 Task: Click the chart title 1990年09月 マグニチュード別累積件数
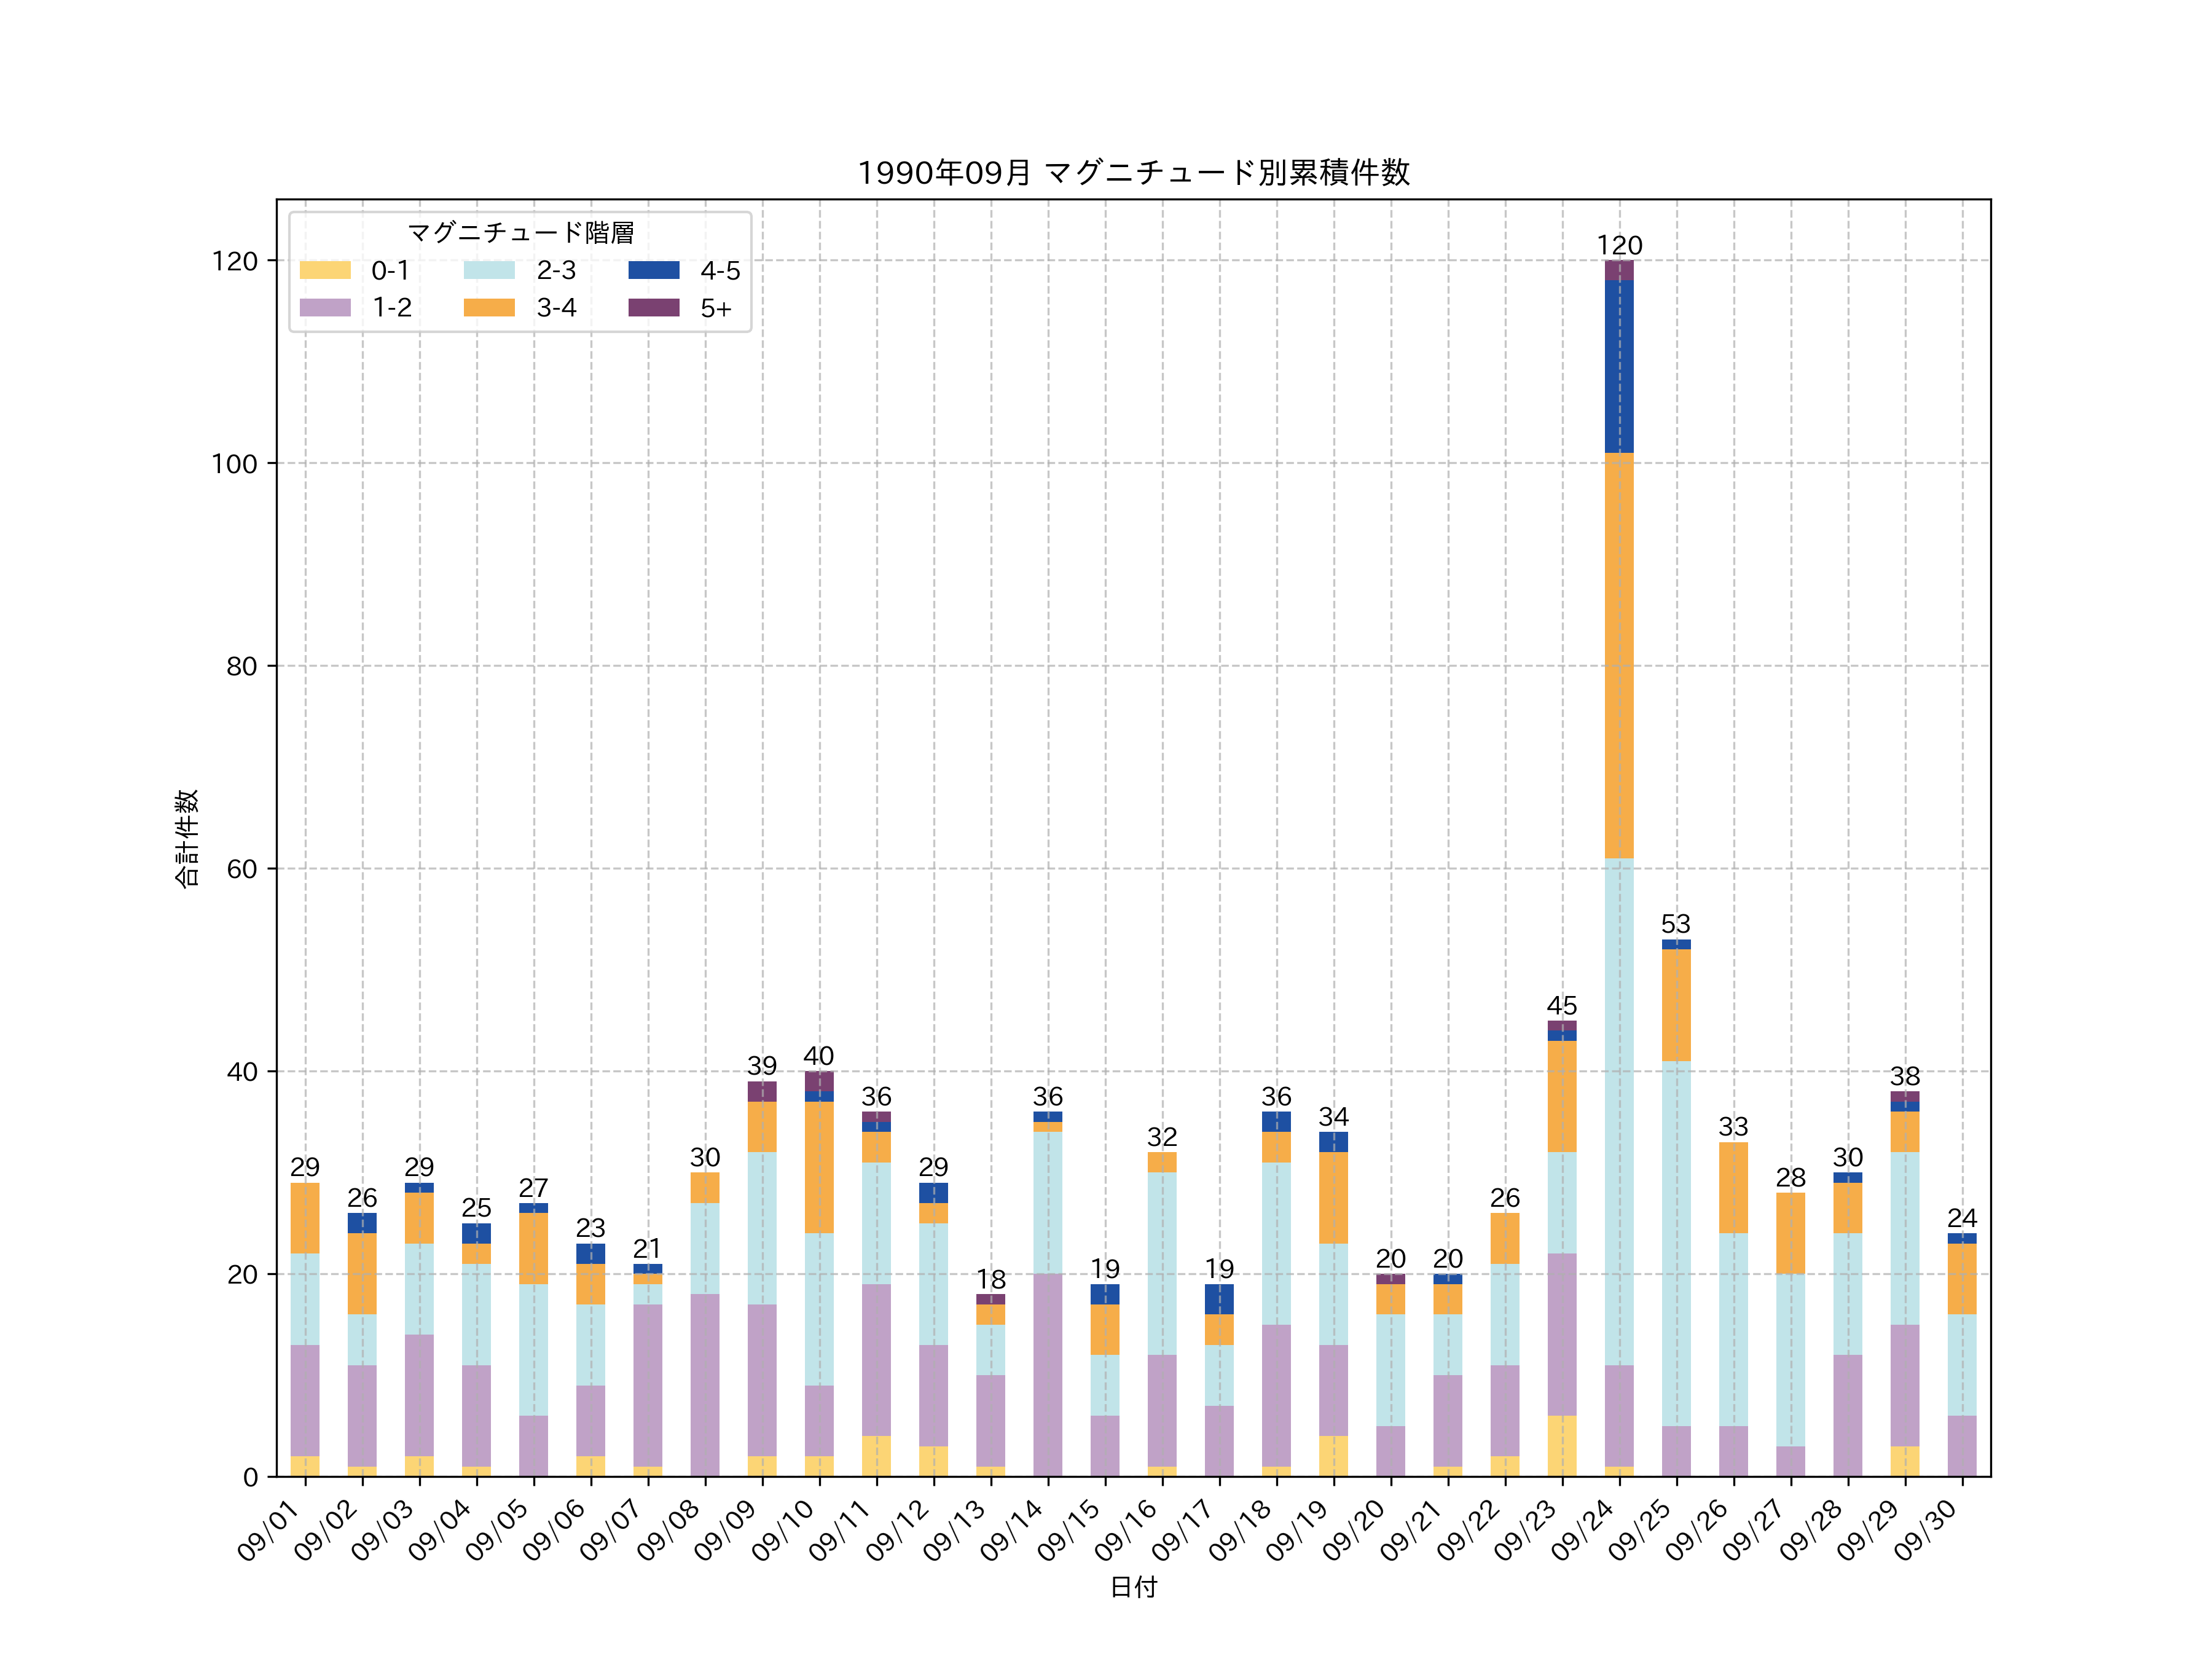click(1133, 173)
